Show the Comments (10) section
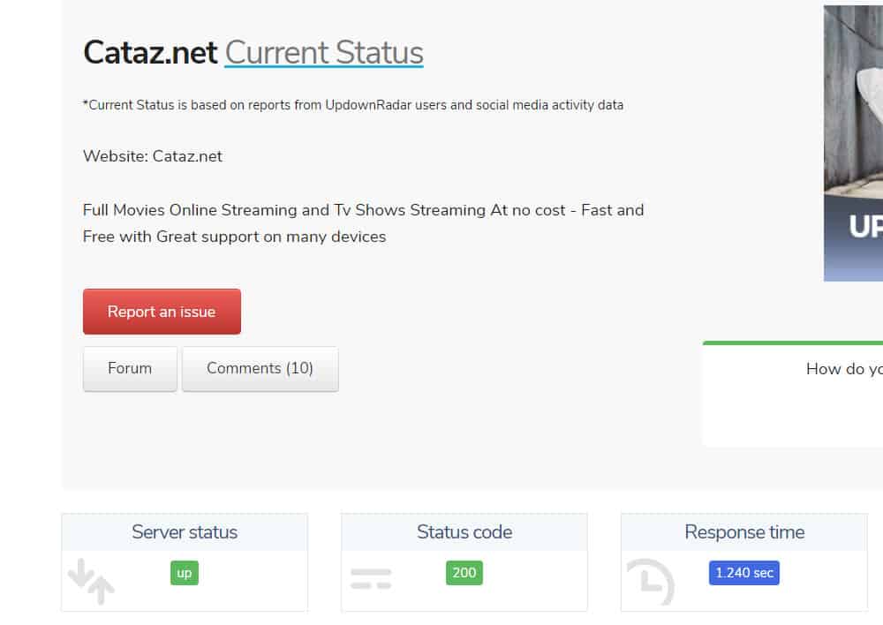The height and width of the screenshot is (625, 883). tap(260, 368)
